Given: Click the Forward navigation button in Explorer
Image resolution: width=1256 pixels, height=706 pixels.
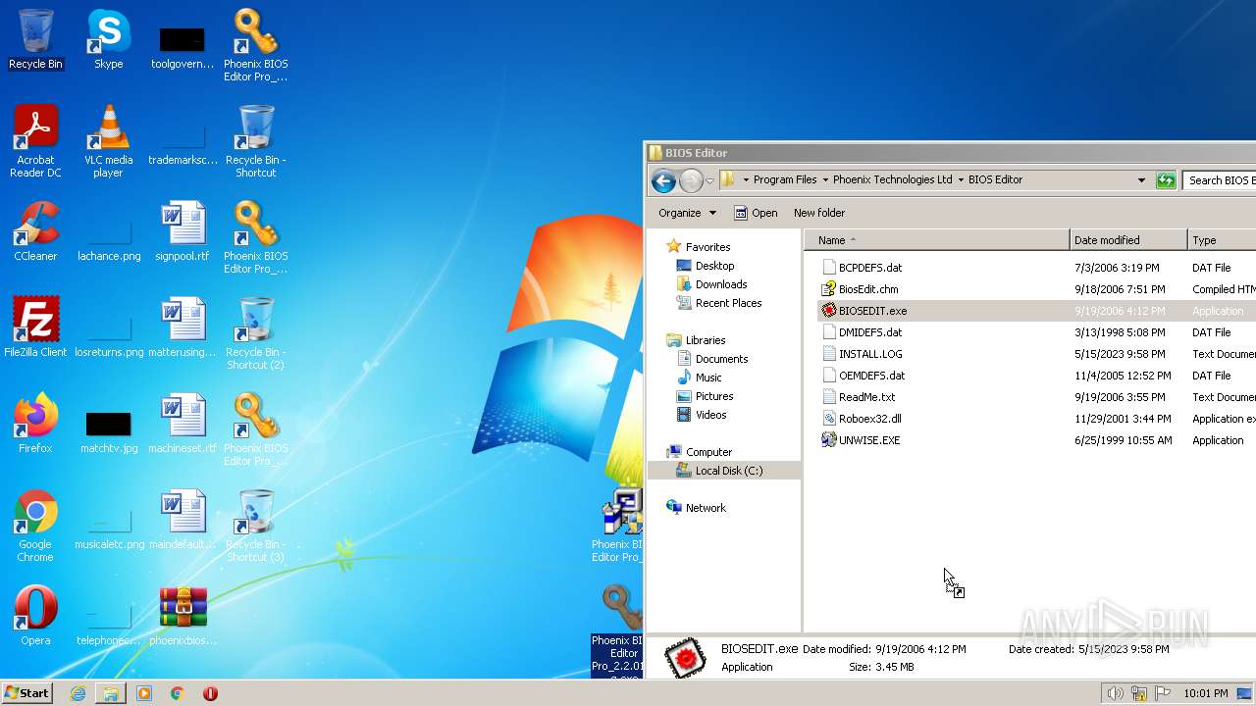Looking at the screenshot, I should pyautogui.click(x=691, y=180).
